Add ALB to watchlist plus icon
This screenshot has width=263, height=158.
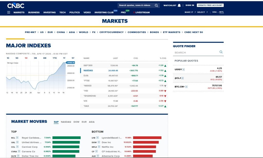point(98,156)
